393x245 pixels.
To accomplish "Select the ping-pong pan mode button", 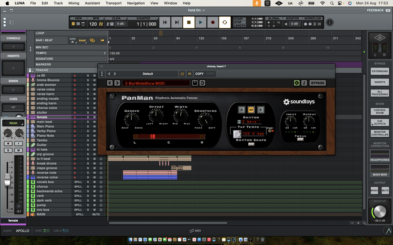I will (251, 110).
